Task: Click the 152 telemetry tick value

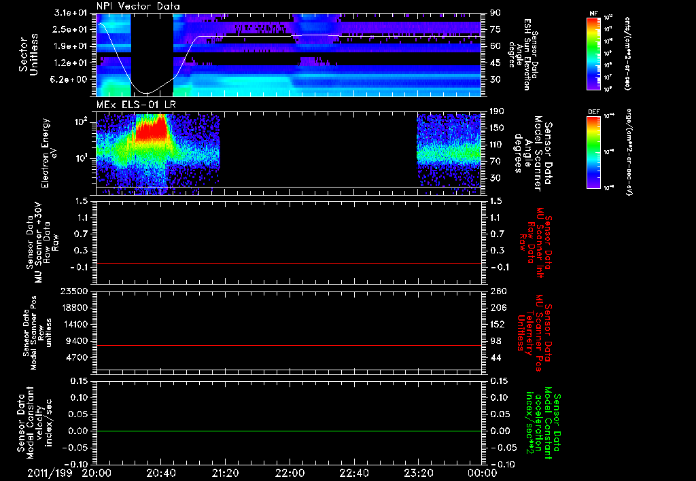Action: 498,324
